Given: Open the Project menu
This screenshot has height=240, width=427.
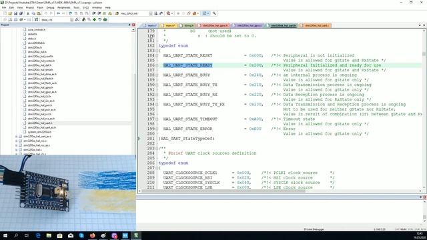Looking at the screenshot, I should (x=29, y=7).
